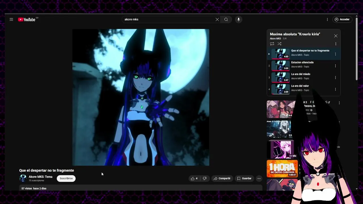Screen dimensions: 363x204
Task: Dislike the video with thumbs down
Action: coord(204,178)
